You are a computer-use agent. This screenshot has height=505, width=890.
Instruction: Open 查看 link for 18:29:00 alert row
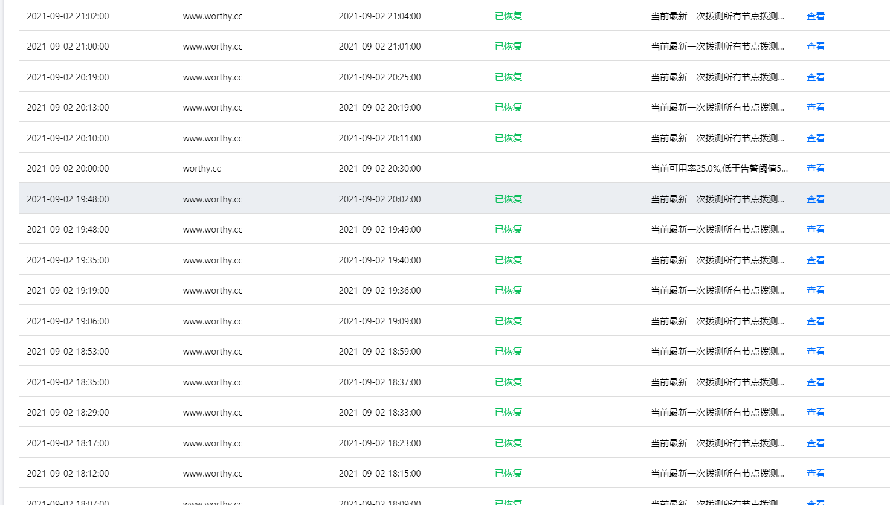click(816, 413)
